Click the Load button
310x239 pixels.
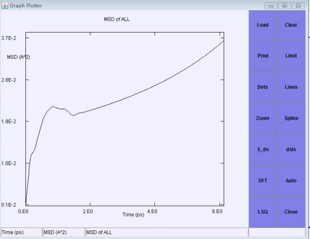point(262,25)
